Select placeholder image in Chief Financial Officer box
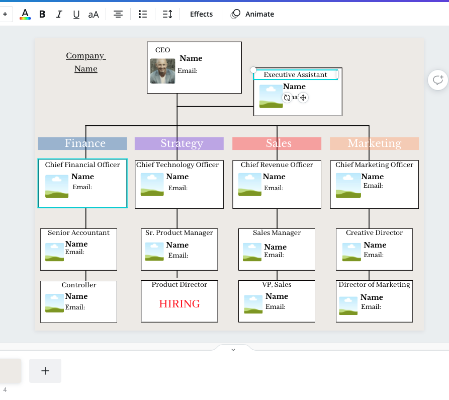 pyautogui.click(x=57, y=186)
